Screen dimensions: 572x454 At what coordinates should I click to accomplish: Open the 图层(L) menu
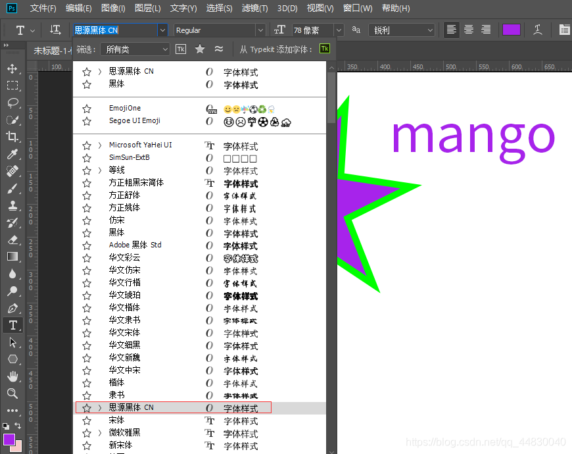pyautogui.click(x=148, y=8)
